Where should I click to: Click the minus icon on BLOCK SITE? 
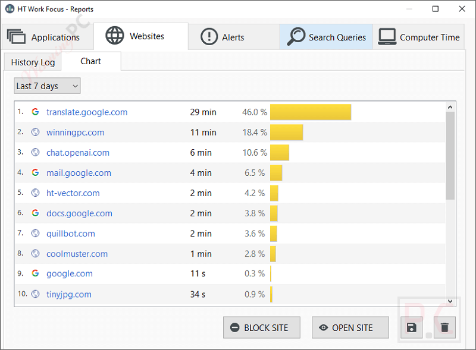pos(234,327)
